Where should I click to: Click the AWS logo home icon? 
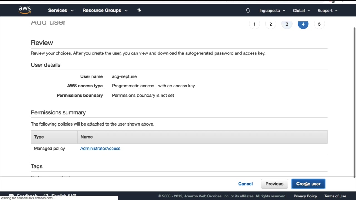25,10
